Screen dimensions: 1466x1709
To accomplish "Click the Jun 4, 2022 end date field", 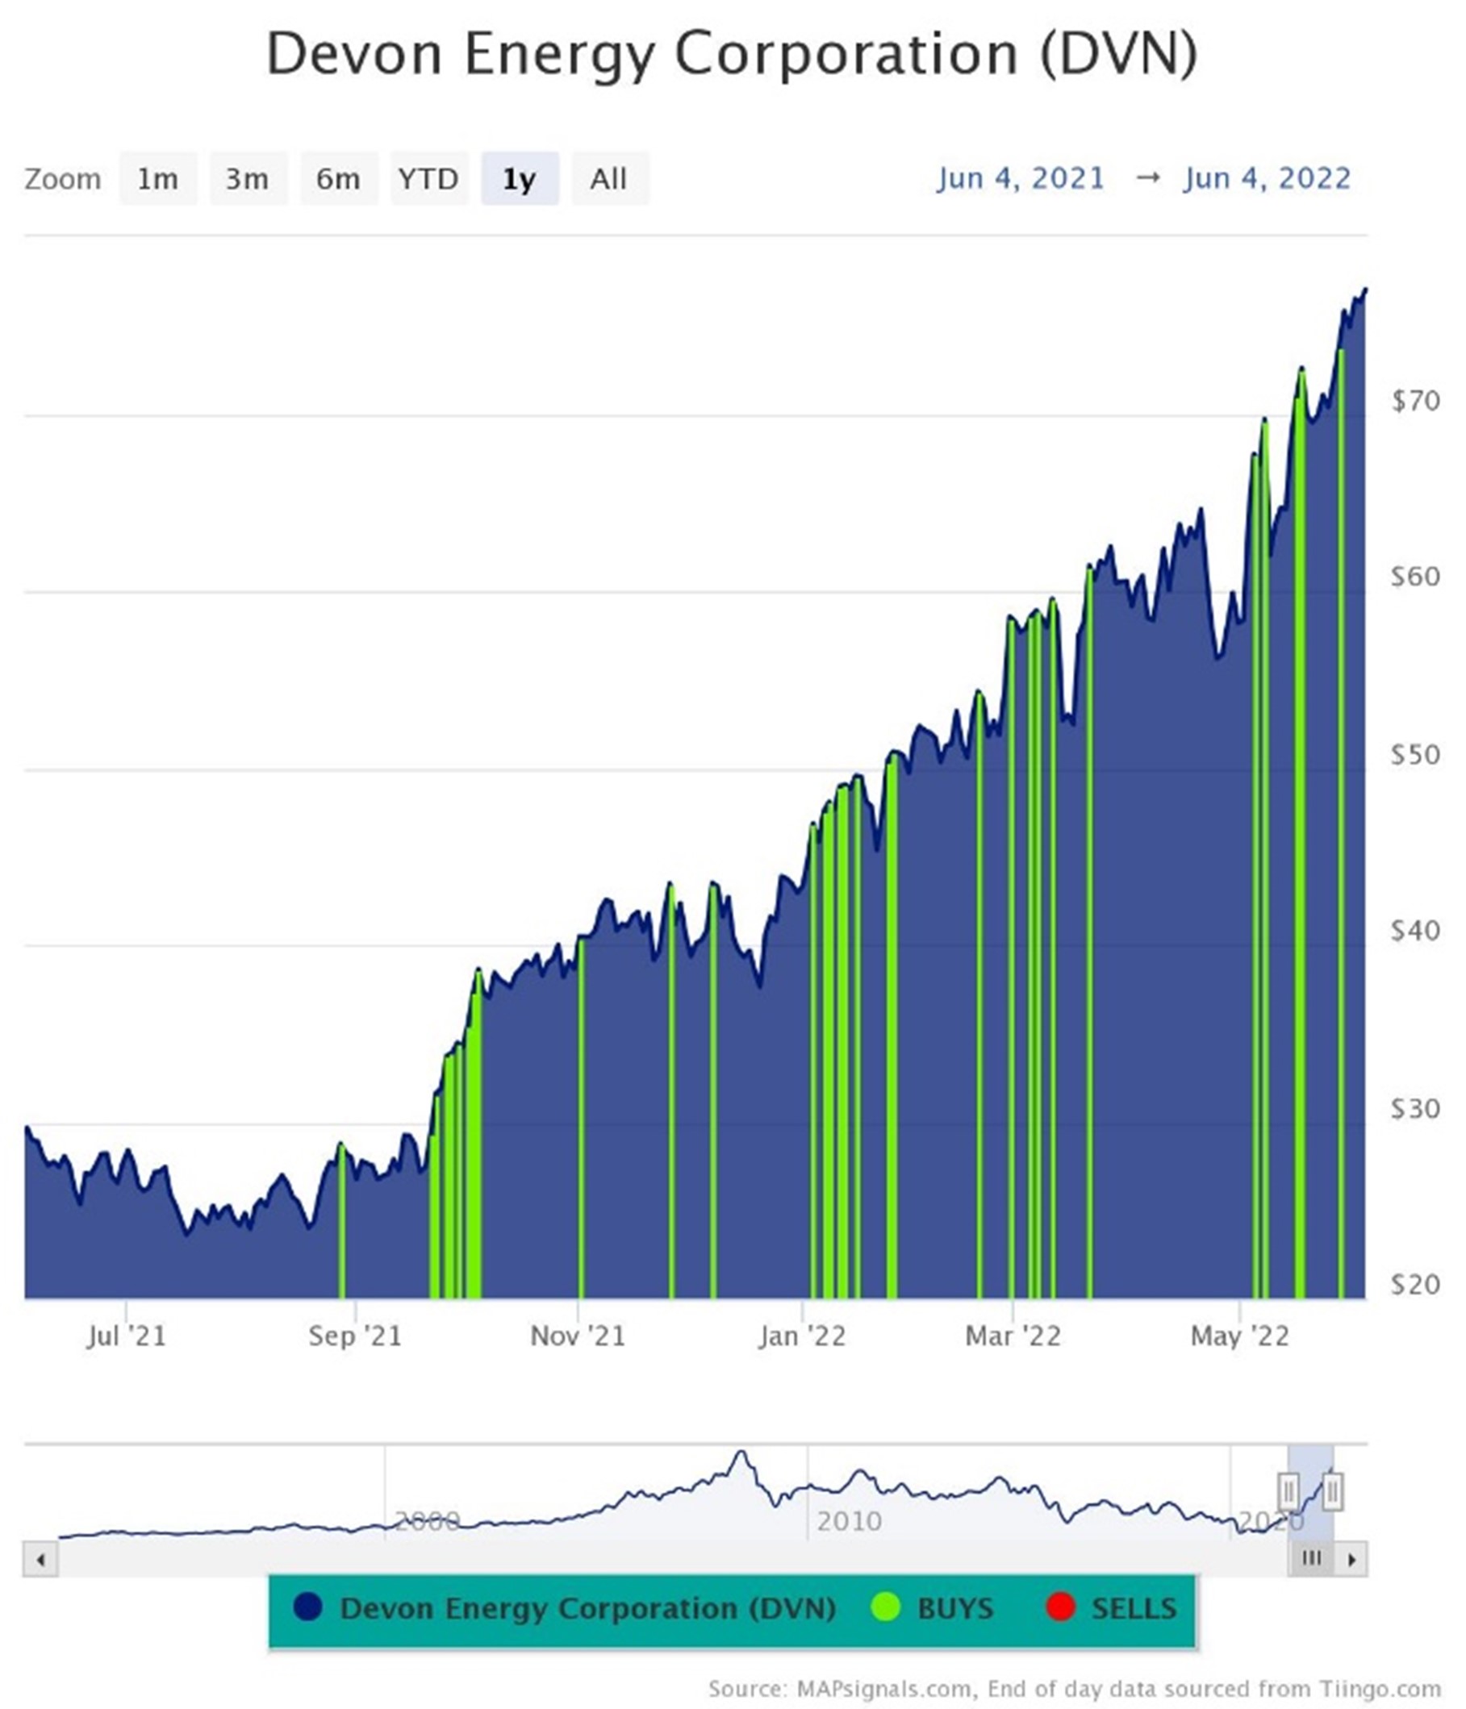I will tap(1268, 178).
